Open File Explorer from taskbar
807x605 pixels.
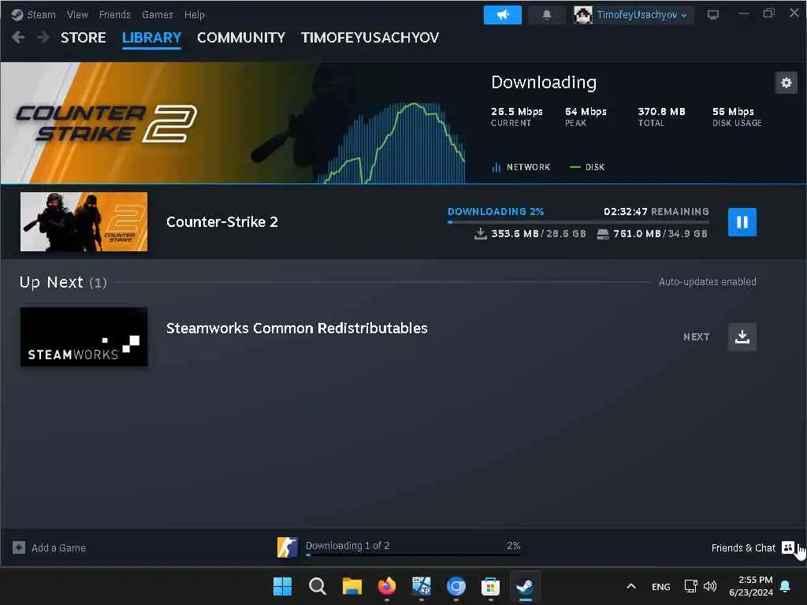(352, 586)
